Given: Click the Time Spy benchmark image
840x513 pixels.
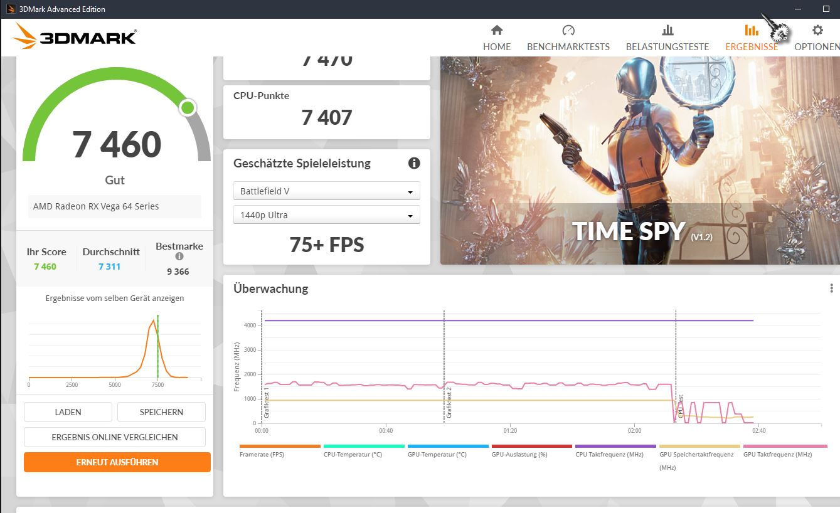Looking at the screenshot, I should [640, 161].
